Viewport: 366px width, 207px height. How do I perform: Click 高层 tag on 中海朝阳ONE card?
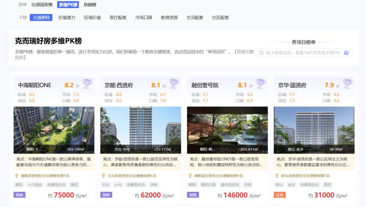click(x=74, y=185)
